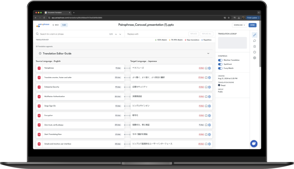
Task: Click AI icon on Simple and intuitive row
Action: tap(209, 144)
